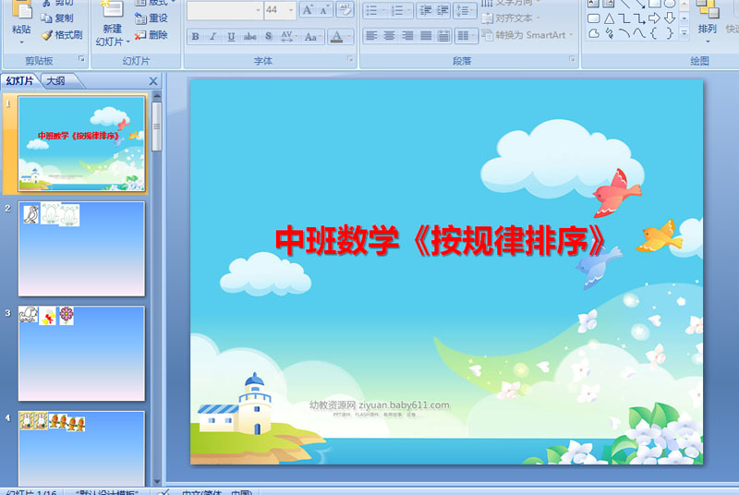Select the rounded rectangle shape
Viewport: 739px width, 495px height.
click(594, 18)
